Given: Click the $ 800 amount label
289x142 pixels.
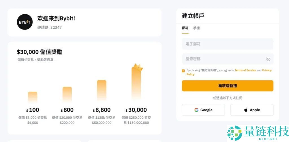Looking at the screenshot, I should [67, 110].
